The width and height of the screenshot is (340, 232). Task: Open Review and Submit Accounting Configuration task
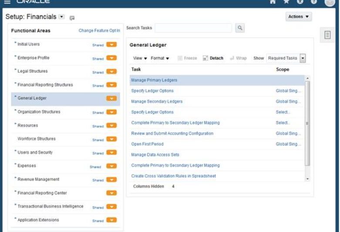coord(172,133)
